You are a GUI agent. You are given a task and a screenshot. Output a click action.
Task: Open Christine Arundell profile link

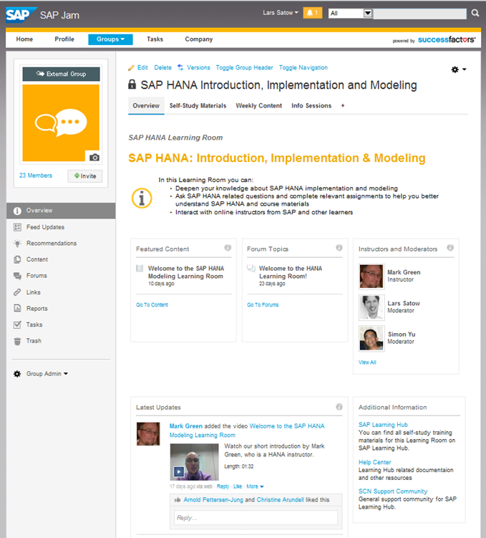[x=281, y=500]
